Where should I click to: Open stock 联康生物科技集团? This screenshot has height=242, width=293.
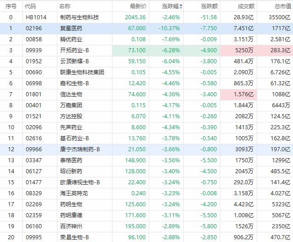82,72
